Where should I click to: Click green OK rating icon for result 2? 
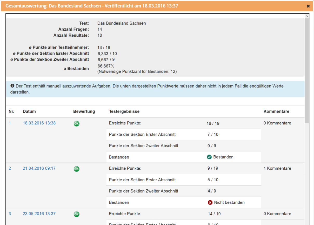click(x=76, y=169)
